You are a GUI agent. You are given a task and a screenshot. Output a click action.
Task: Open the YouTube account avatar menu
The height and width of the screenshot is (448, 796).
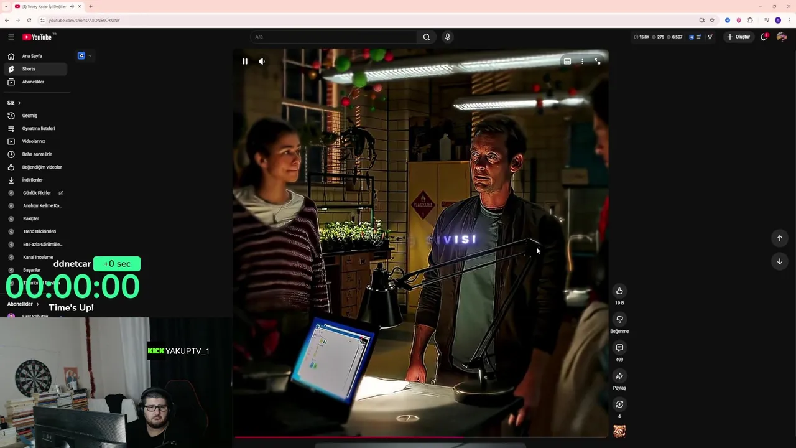tap(782, 37)
